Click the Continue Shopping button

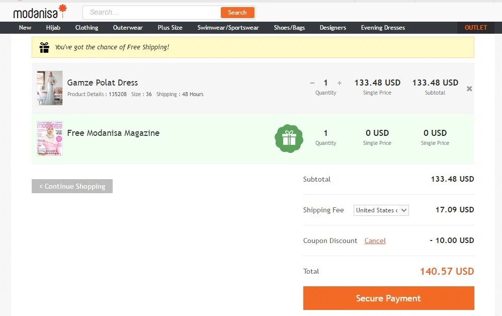click(x=72, y=186)
